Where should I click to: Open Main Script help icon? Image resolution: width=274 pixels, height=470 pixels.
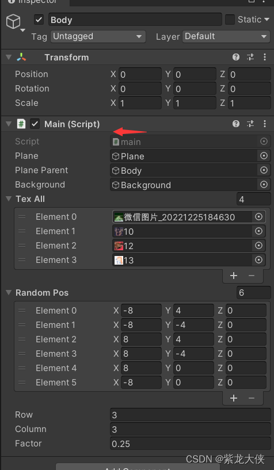[236, 124]
